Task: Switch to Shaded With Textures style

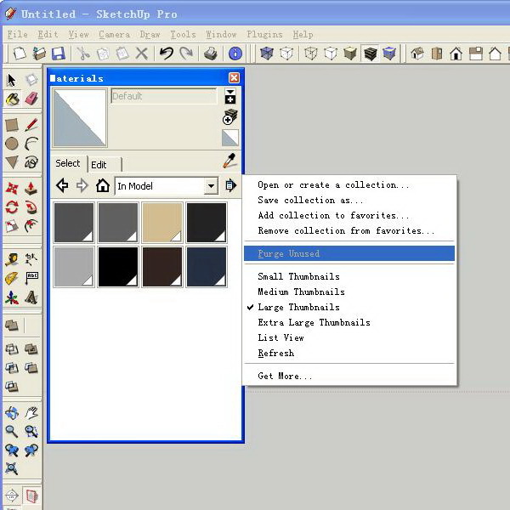Action: 370,54
